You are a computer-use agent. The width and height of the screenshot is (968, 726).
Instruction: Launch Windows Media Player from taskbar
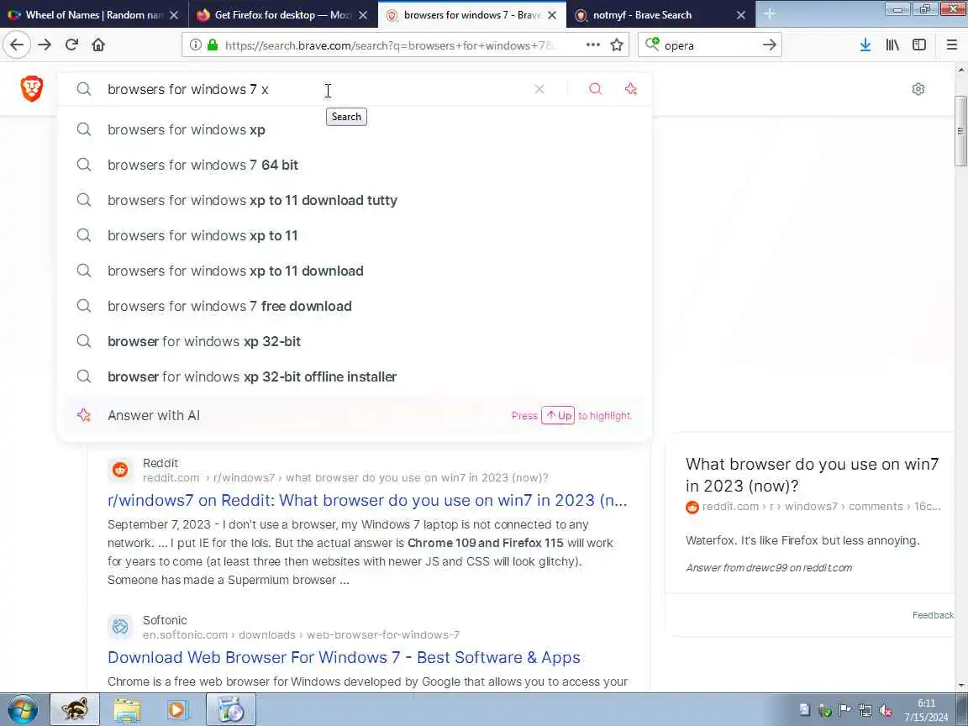pos(178,710)
